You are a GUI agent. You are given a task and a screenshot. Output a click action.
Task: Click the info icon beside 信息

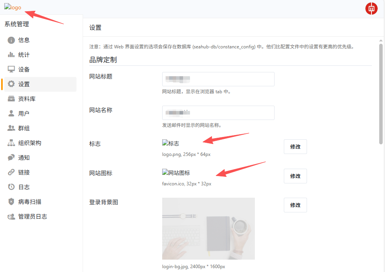click(11, 40)
